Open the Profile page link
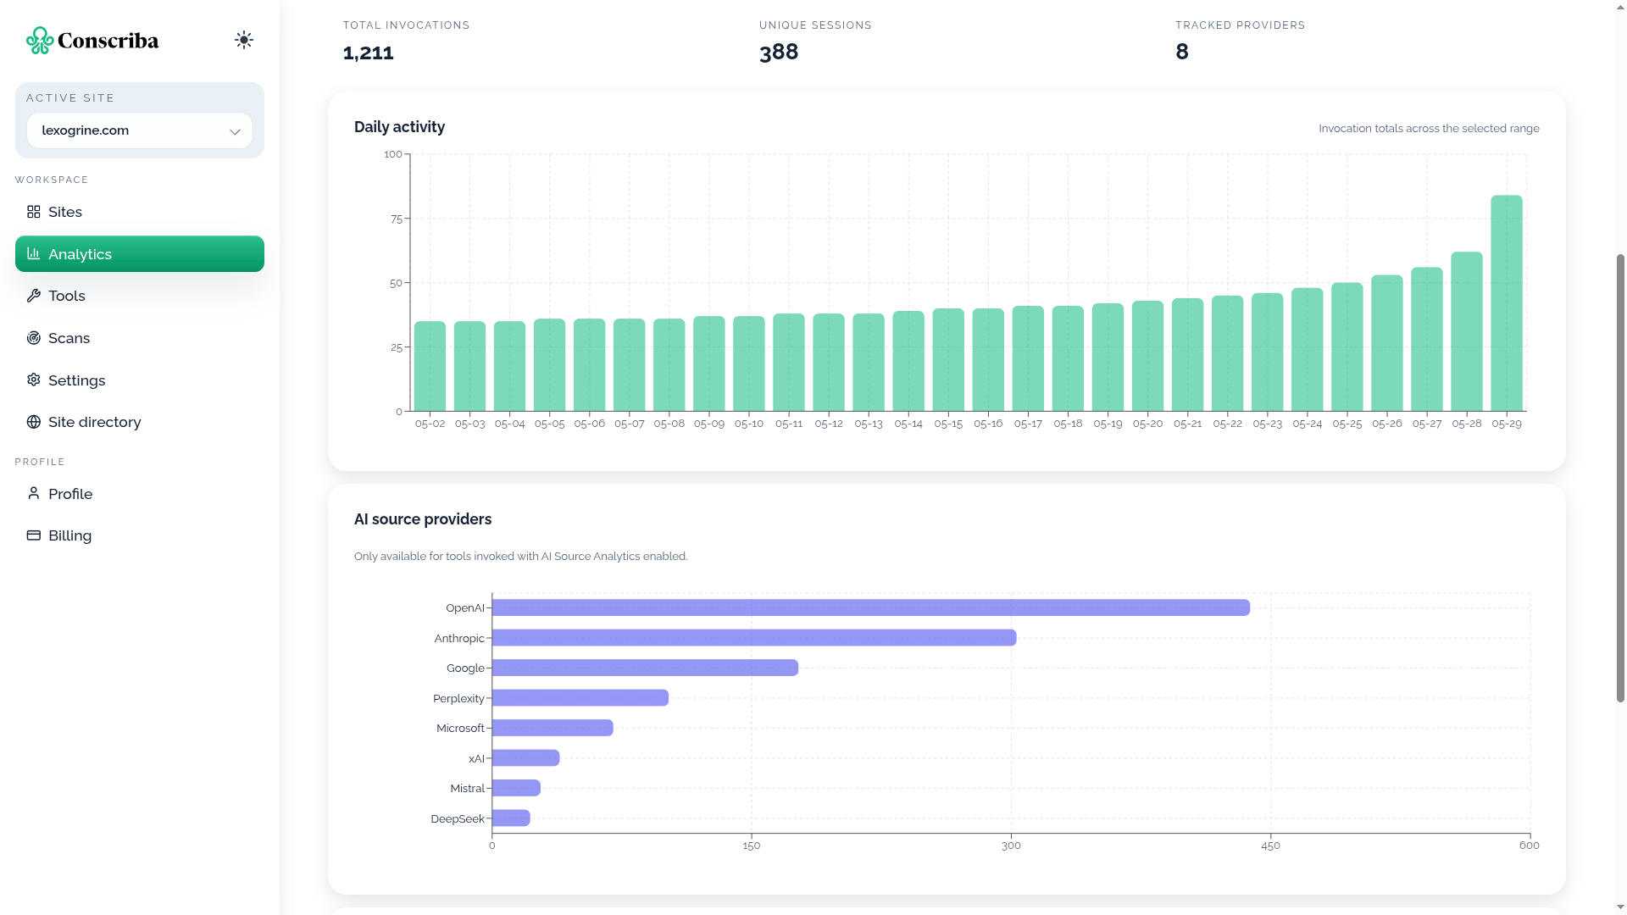The height and width of the screenshot is (915, 1627). 140,494
